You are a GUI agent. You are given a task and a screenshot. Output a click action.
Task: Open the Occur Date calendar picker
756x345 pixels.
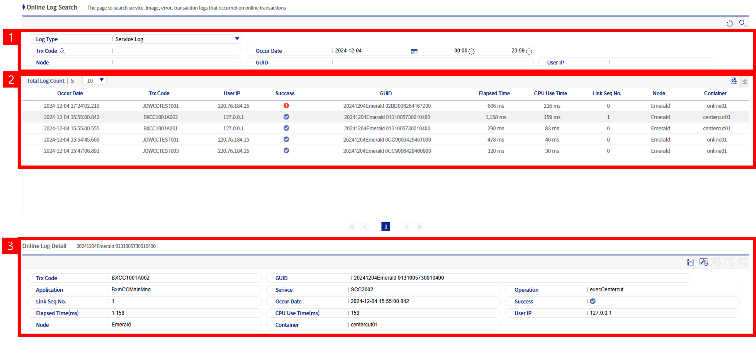point(414,51)
